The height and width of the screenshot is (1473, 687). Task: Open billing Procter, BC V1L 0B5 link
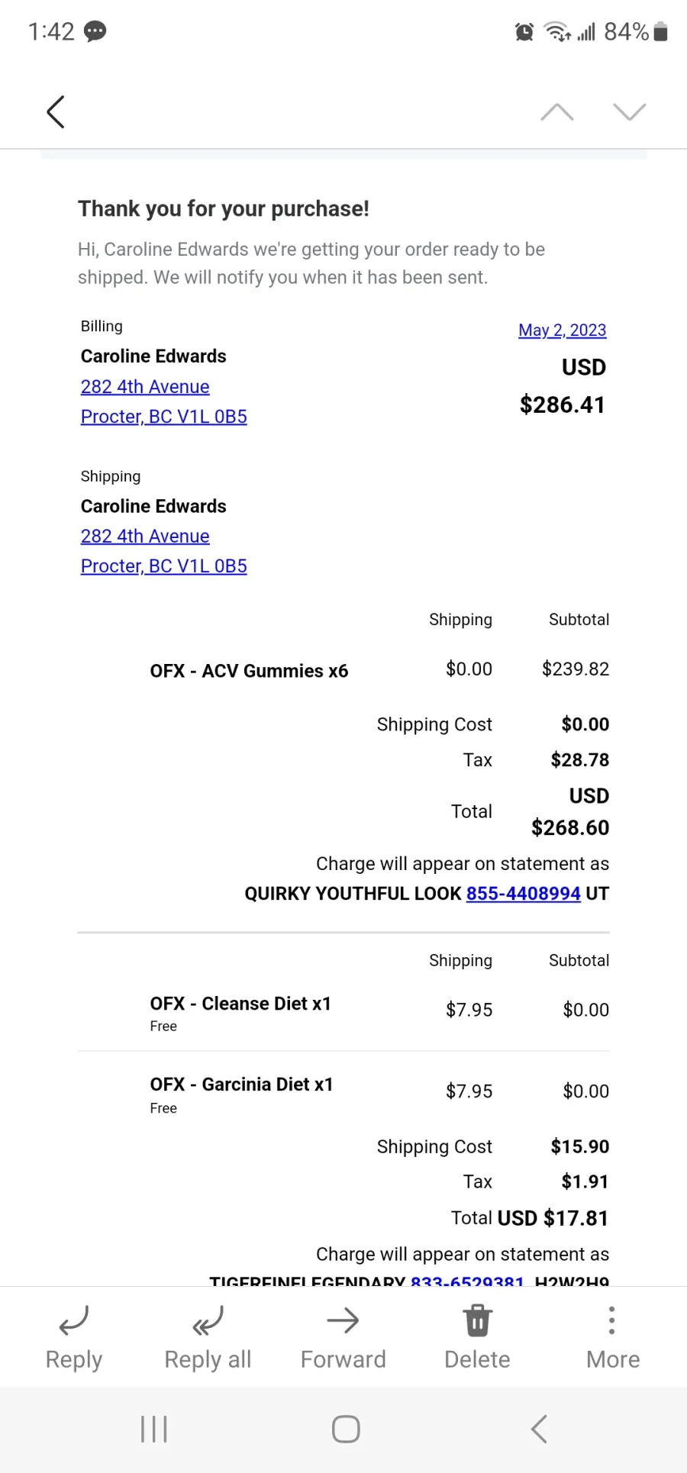click(x=164, y=416)
